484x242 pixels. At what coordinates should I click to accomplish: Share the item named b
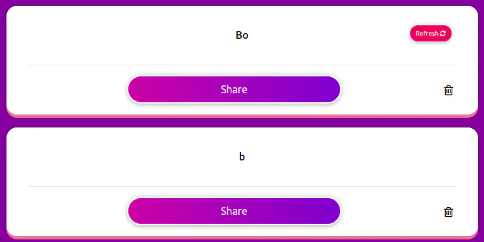(234, 211)
